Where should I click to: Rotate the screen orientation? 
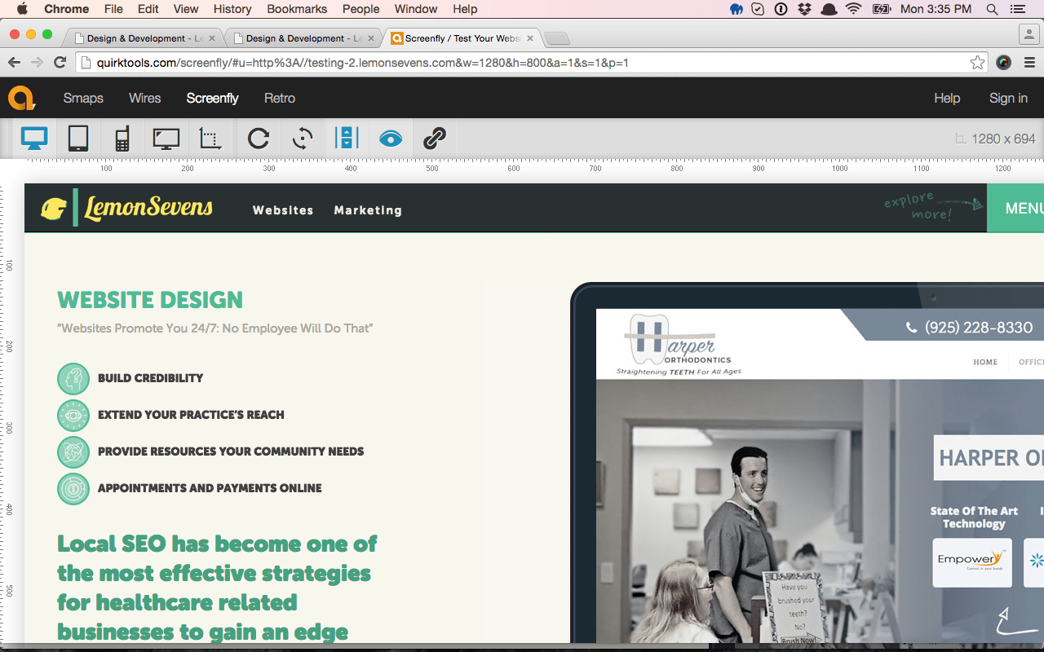[x=301, y=138]
